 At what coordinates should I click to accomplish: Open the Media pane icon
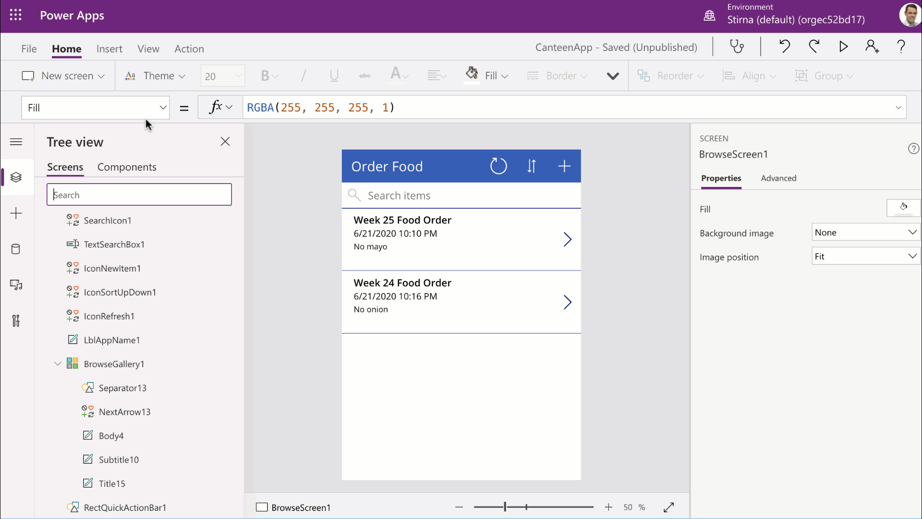16,285
